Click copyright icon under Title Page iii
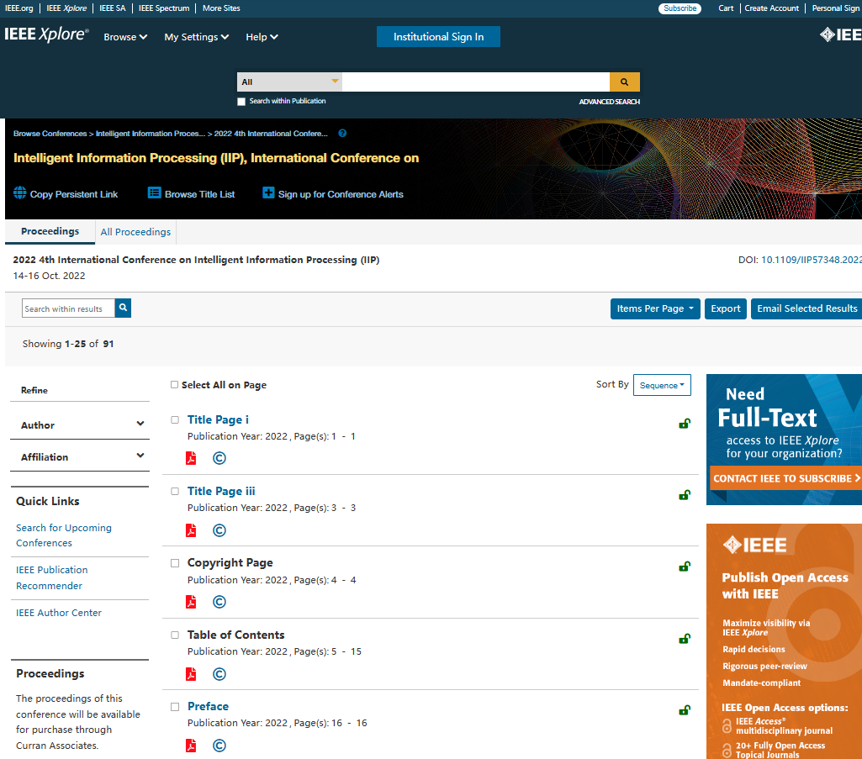The width and height of the screenshot is (862, 759). 219,530
